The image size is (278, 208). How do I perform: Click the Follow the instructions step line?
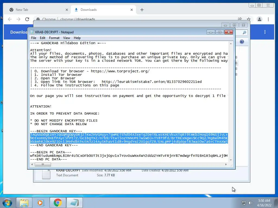coord(75,85)
